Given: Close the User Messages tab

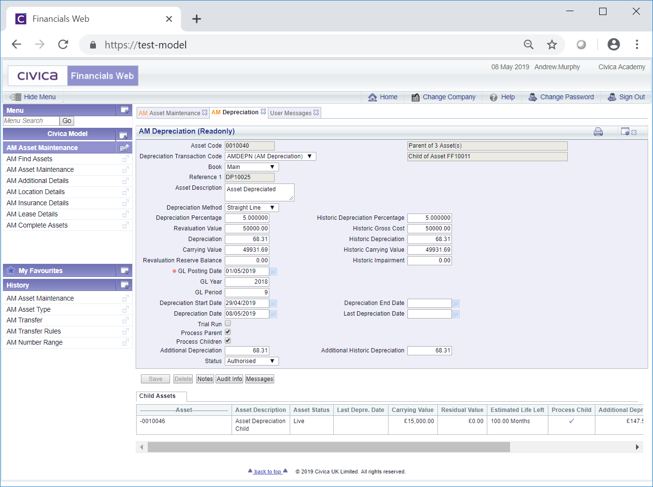Looking at the screenshot, I should 316,112.
